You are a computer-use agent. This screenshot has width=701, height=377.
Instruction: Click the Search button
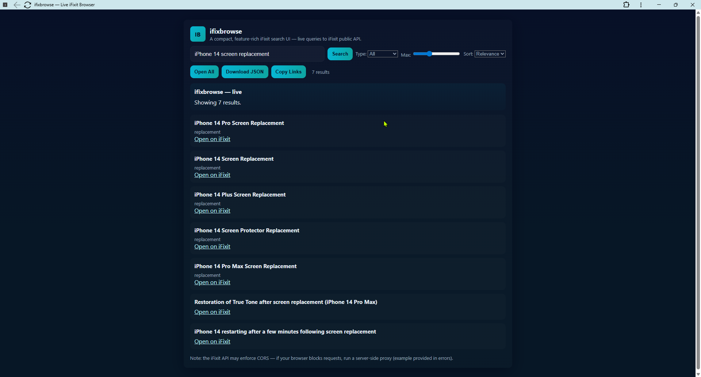[x=340, y=54]
